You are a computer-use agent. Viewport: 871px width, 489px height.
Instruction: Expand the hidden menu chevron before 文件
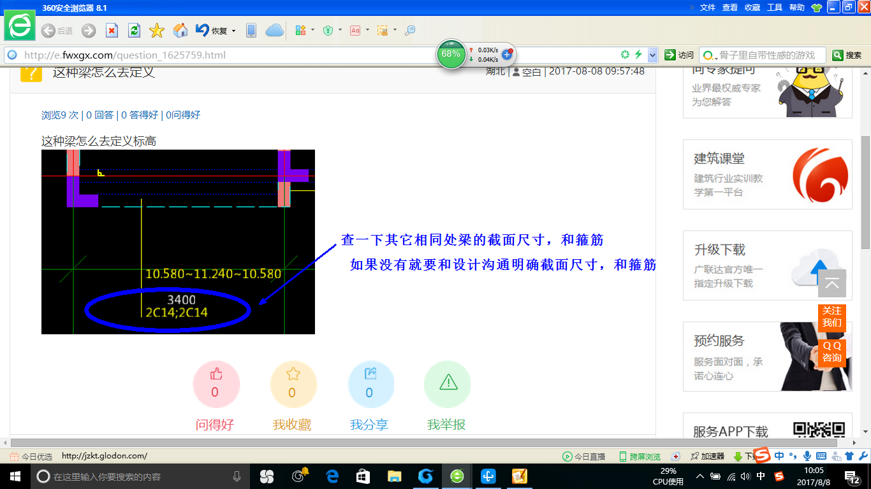[x=692, y=8]
